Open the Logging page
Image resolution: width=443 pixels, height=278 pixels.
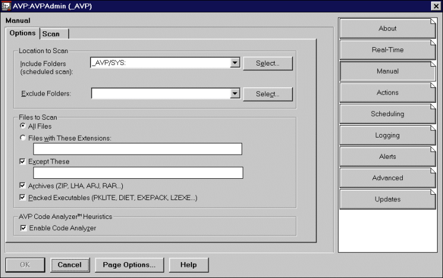tap(387, 135)
